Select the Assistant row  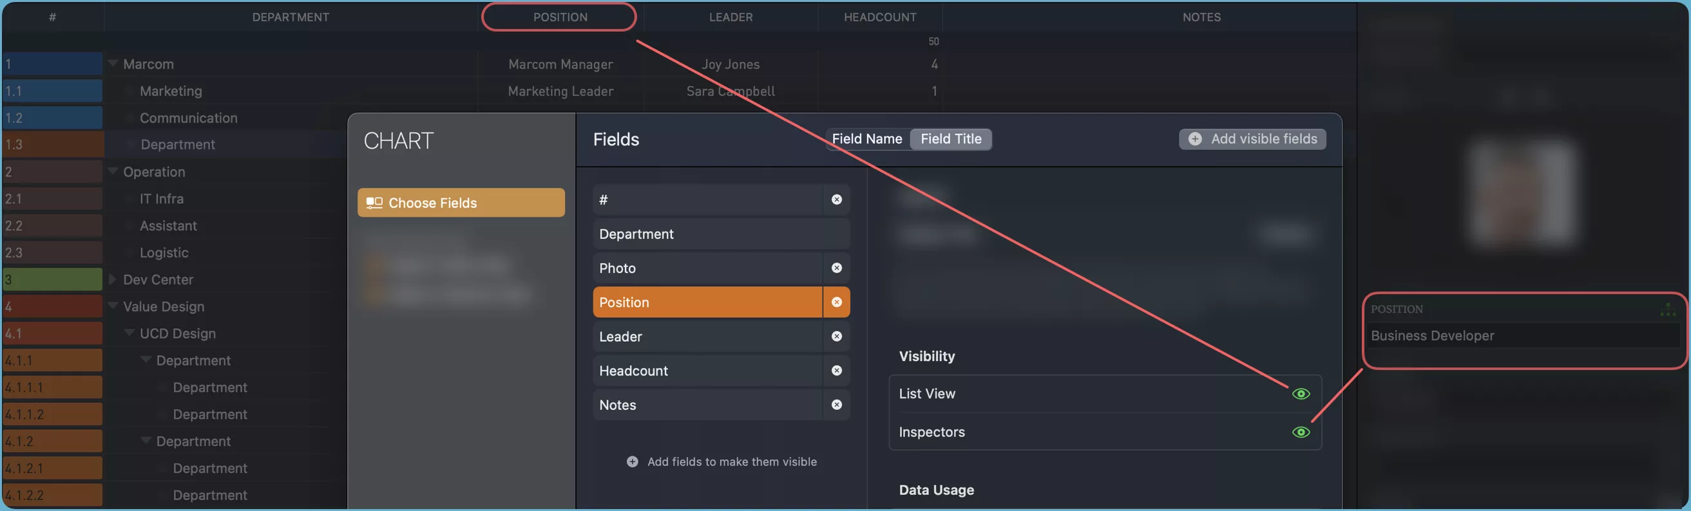[x=168, y=226]
